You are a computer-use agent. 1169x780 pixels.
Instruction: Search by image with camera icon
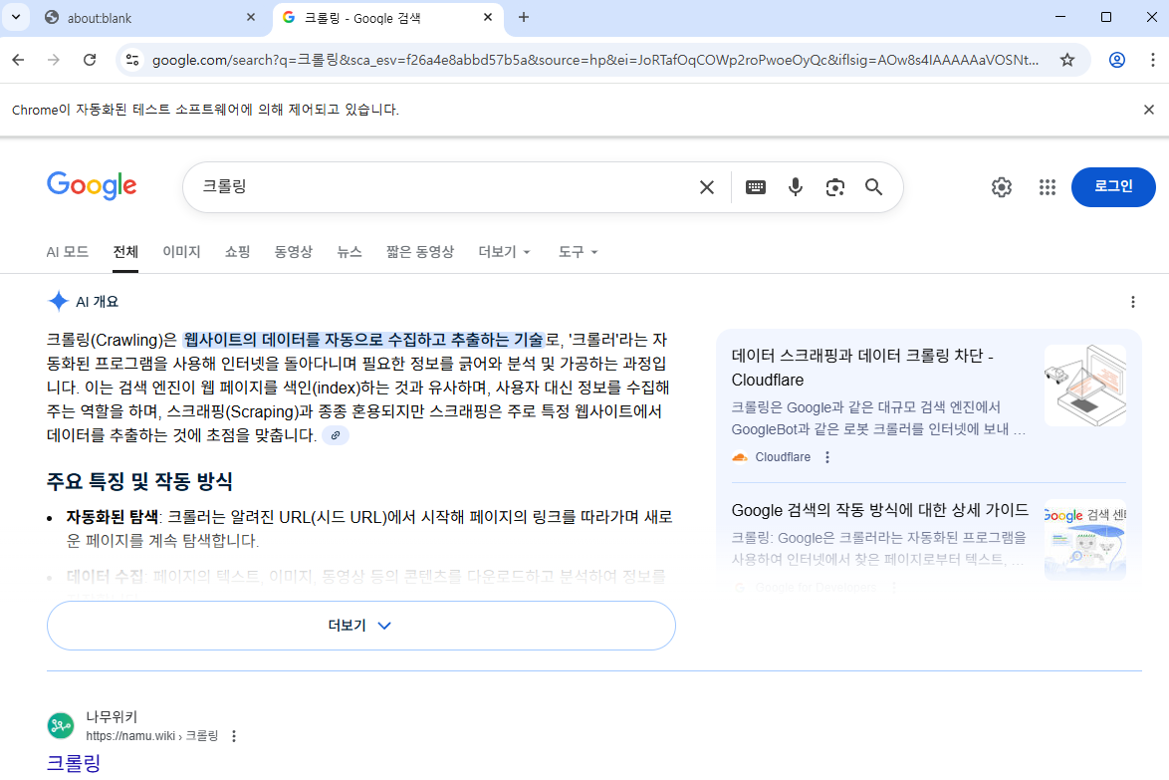click(835, 187)
